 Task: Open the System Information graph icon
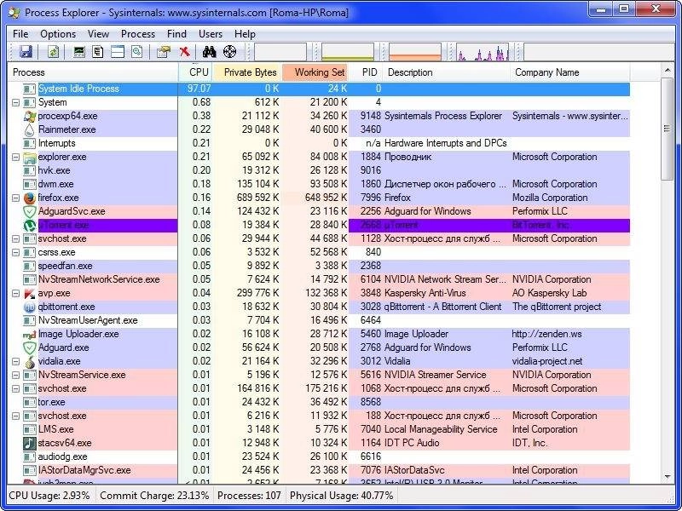[x=79, y=52]
